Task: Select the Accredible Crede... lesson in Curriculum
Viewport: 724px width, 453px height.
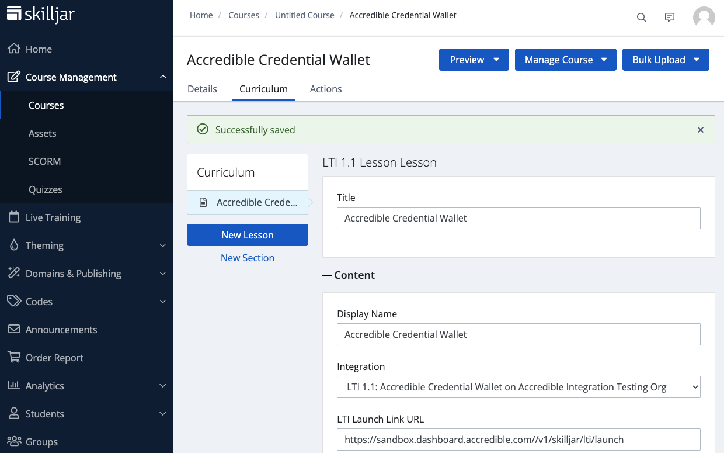Action: (x=248, y=202)
